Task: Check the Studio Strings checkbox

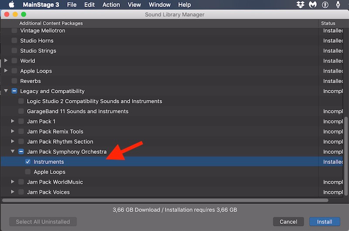Action: coord(14,51)
